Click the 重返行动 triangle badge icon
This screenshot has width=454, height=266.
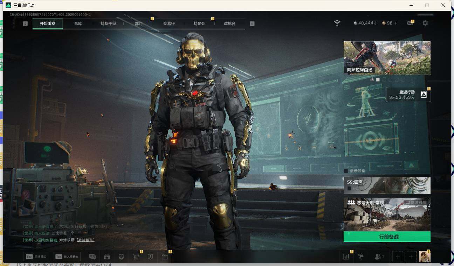424,94
